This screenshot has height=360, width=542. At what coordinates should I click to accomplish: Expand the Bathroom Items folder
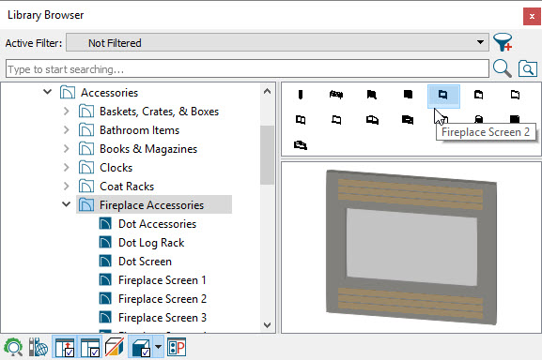pos(66,130)
